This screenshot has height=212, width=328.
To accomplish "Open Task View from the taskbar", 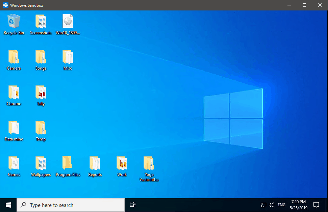I will click(132, 205).
